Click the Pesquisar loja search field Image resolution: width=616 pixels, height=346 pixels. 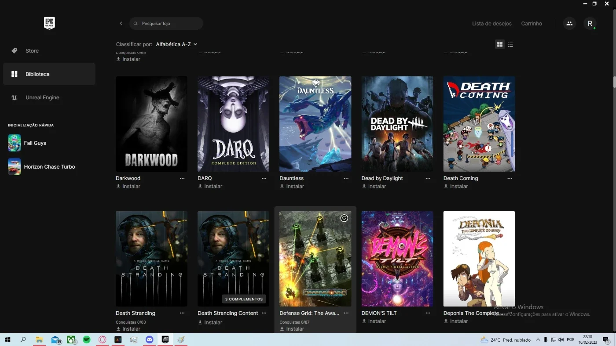coord(166,23)
